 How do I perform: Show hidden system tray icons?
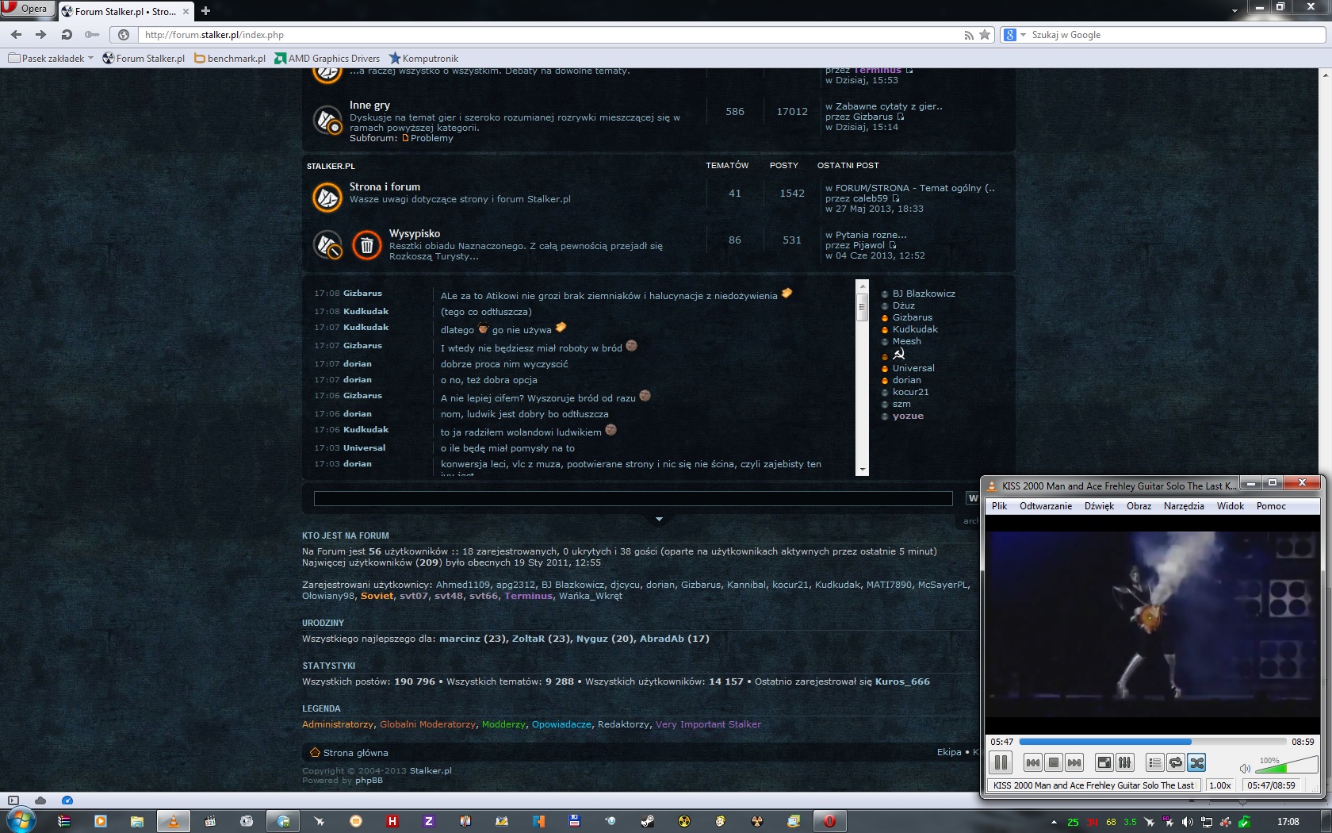[x=1054, y=822]
